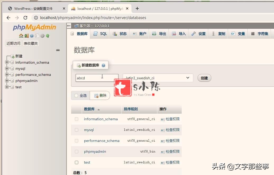
Task: View site information icon in address bar
Action: click(x=36, y=18)
